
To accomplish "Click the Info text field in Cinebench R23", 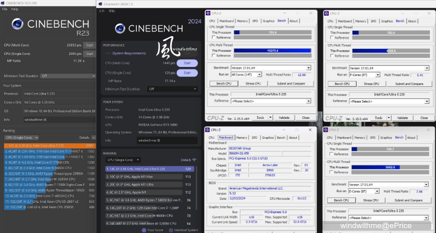I will 59,120.
